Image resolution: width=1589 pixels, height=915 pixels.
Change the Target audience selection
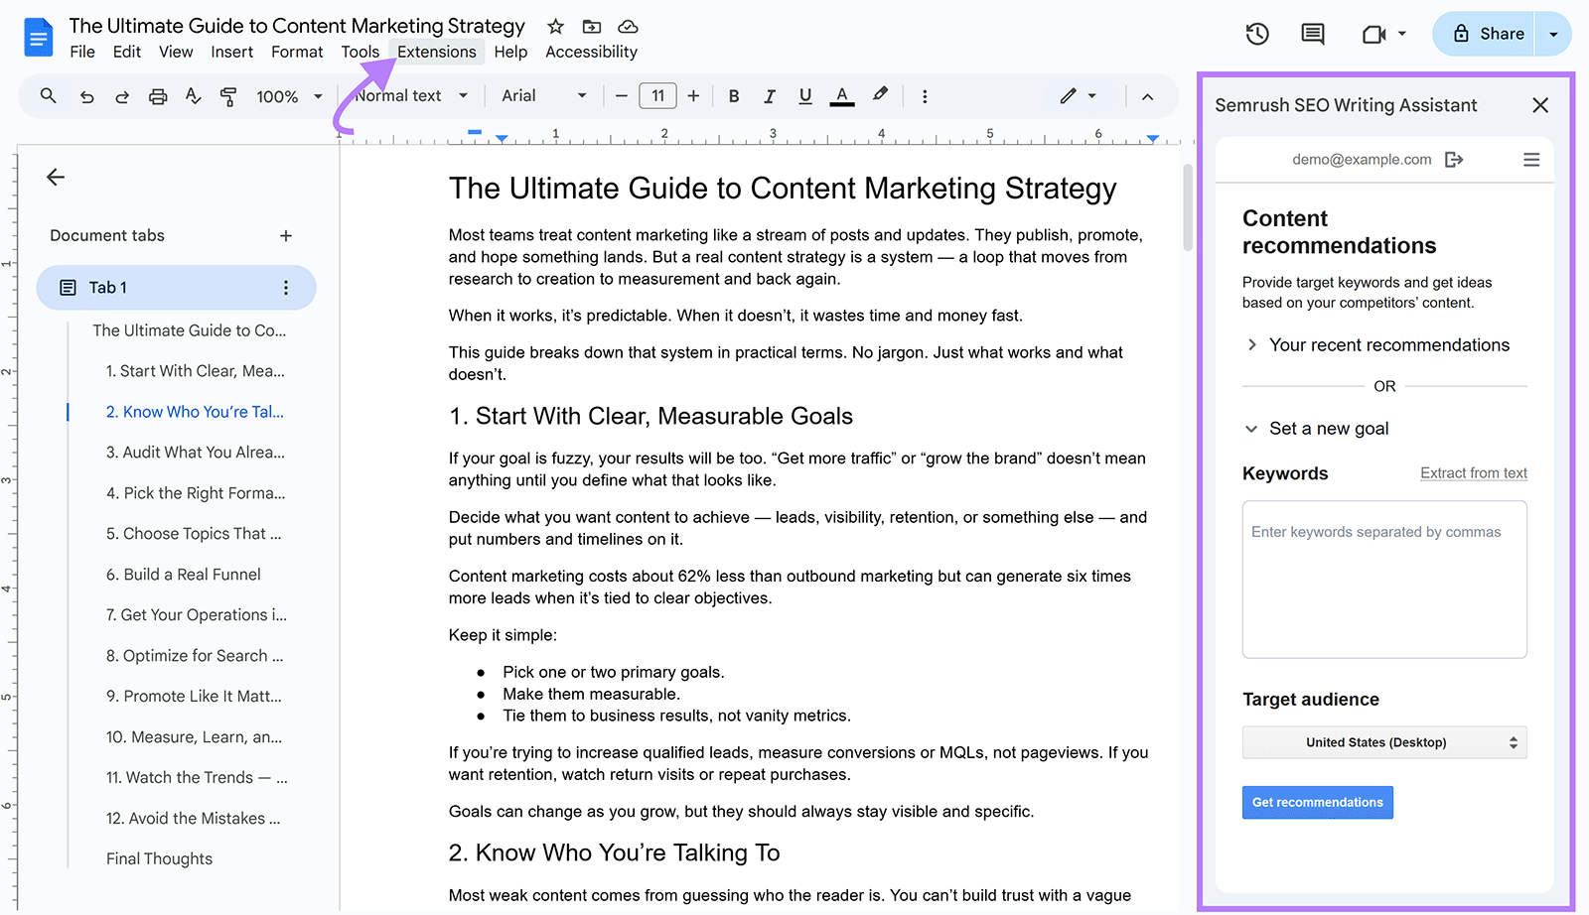[1383, 741]
